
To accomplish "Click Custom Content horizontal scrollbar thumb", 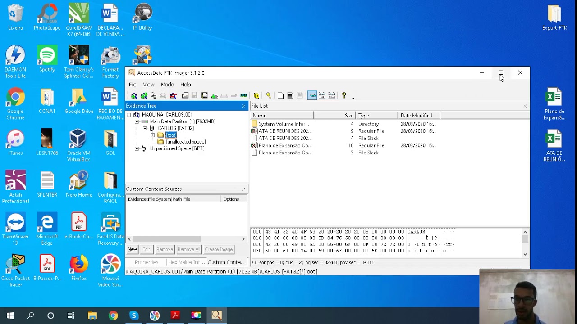I will click(x=167, y=239).
